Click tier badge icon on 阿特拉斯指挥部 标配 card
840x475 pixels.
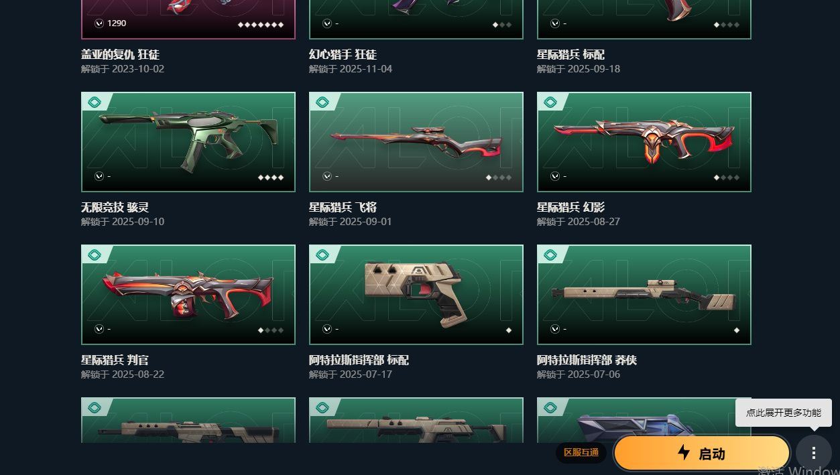pos(322,255)
